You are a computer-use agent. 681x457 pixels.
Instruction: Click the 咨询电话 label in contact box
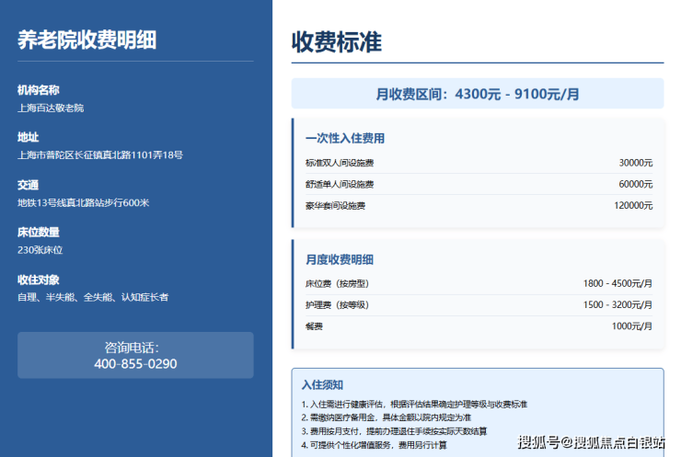(x=132, y=348)
